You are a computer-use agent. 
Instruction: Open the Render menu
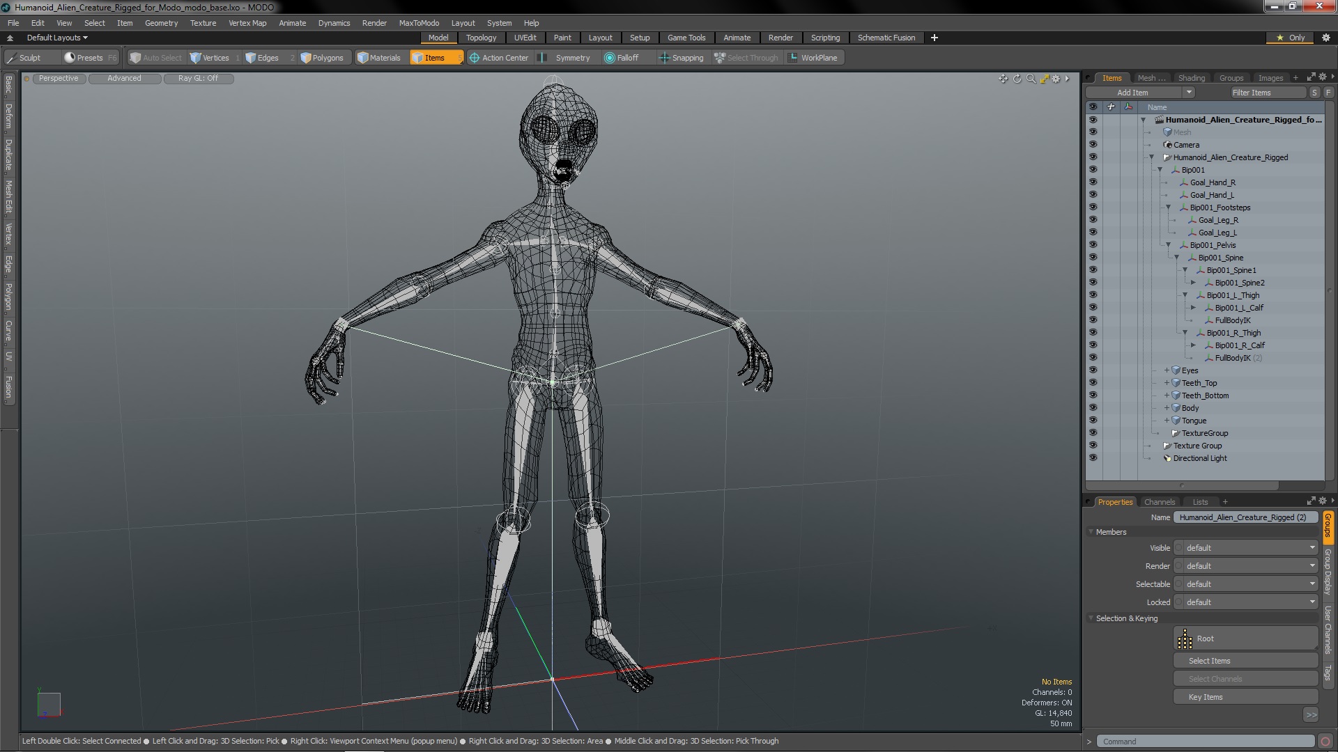click(374, 23)
